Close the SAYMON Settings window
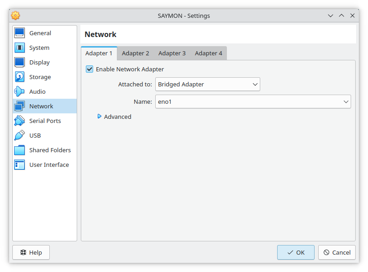This screenshot has height=272, width=368. point(352,16)
